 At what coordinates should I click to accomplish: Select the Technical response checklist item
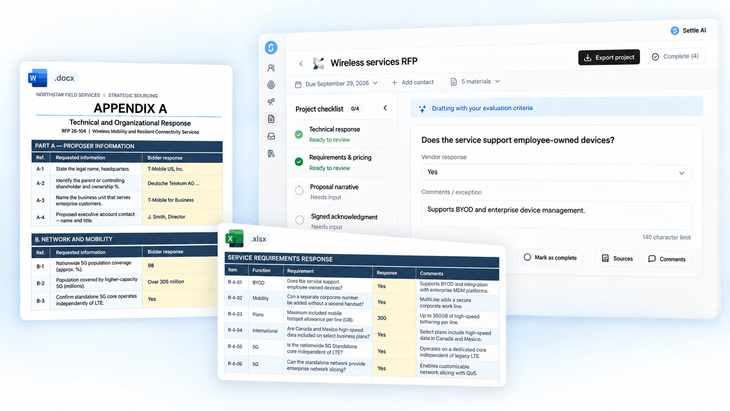tap(342, 134)
